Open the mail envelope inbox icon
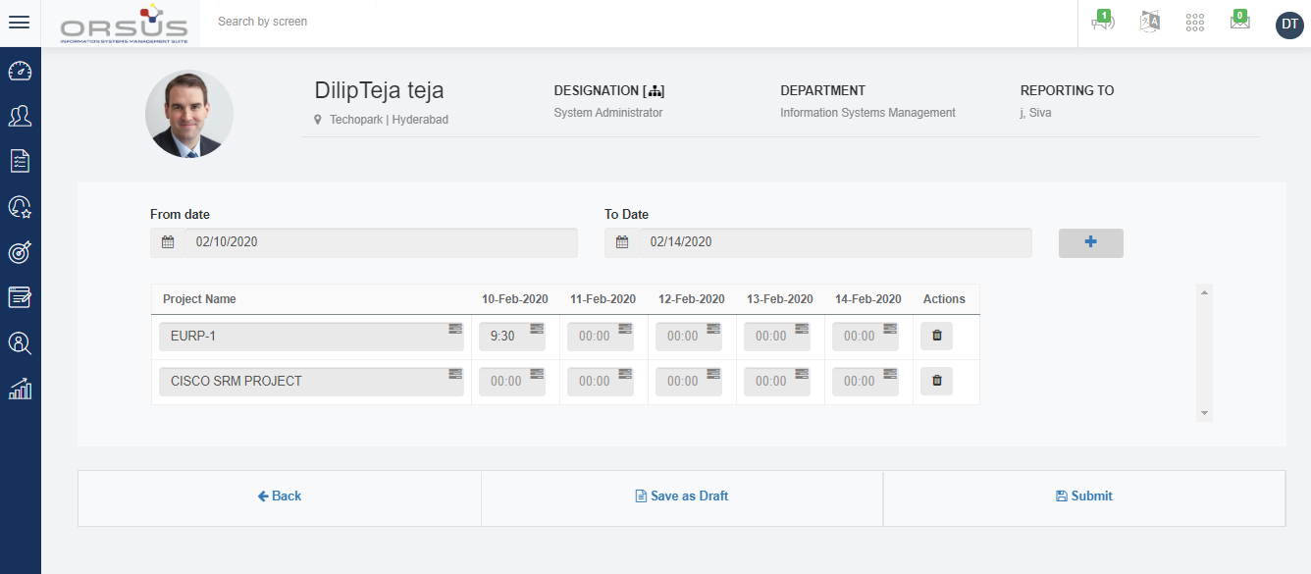The width and height of the screenshot is (1311, 574). click(1239, 22)
